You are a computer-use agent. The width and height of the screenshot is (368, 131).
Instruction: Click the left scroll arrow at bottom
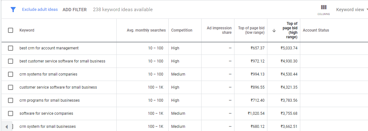click(7, 127)
